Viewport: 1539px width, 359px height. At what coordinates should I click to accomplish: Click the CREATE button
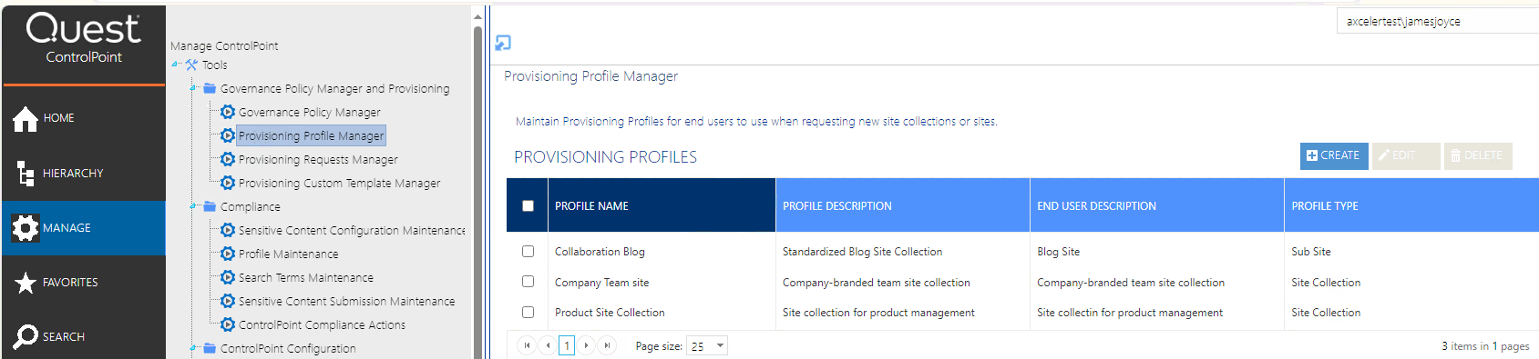pyautogui.click(x=1333, y=156)
